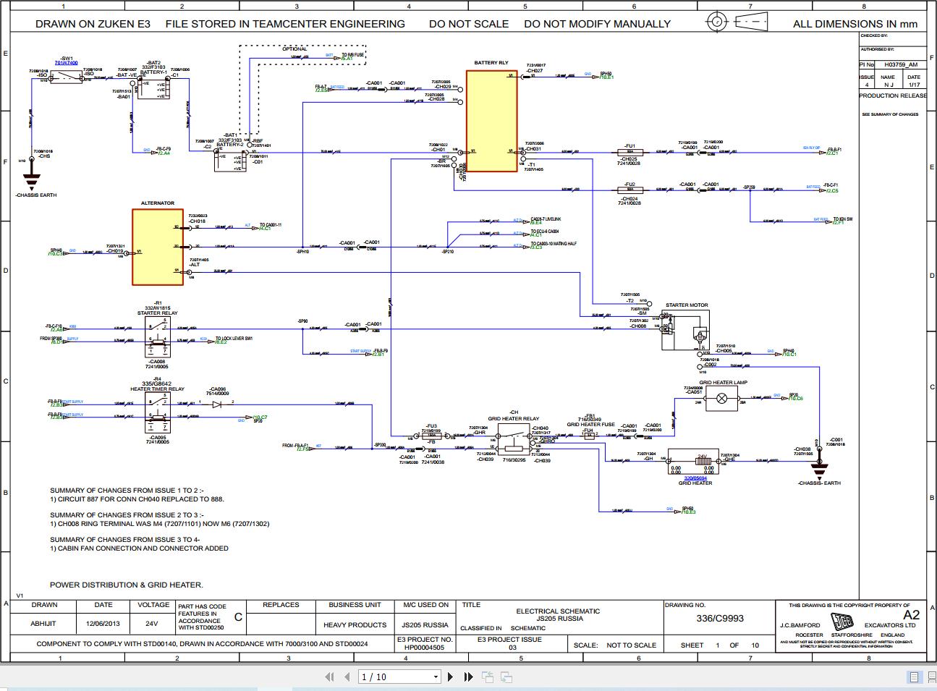Jump to the last page
The image size is (937, 691).
pos(467,677)
